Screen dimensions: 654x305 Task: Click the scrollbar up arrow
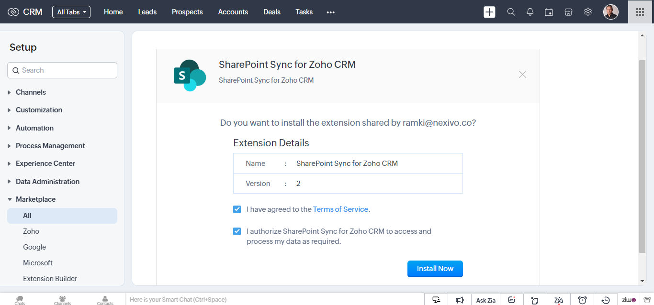(643, 35)
